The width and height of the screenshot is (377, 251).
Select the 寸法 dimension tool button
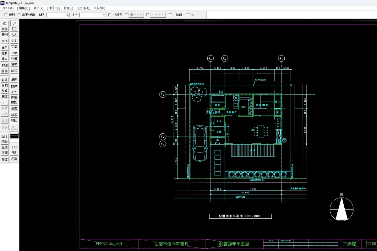tap(14, 46)
